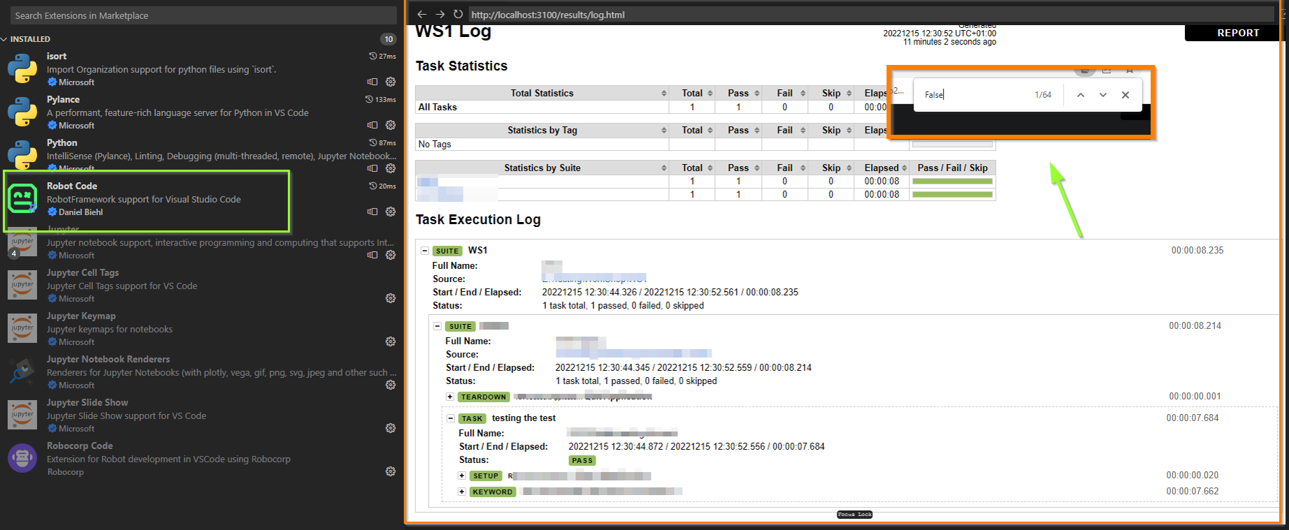This screenshot has width=1289, height=530.
Task: Open manage gear for Robocorp Code
Action: click(x=391, y=471)
